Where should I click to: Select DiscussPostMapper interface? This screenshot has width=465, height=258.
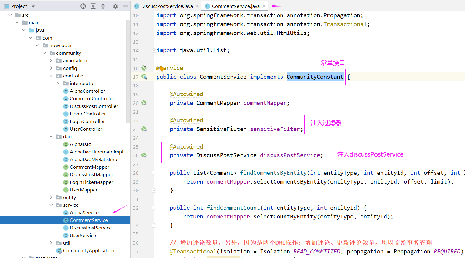(x=91, y=174)
